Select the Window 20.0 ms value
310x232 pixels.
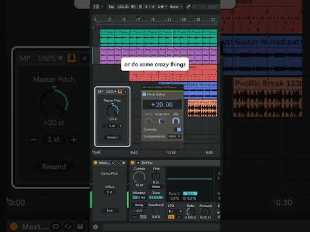tap(139, 197)
